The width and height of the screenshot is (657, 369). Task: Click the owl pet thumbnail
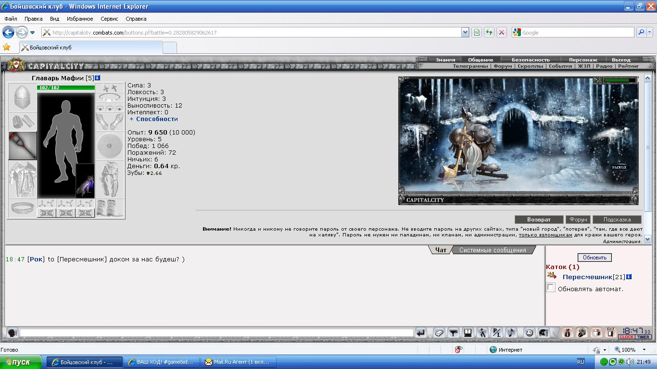[x=85, y=181]
